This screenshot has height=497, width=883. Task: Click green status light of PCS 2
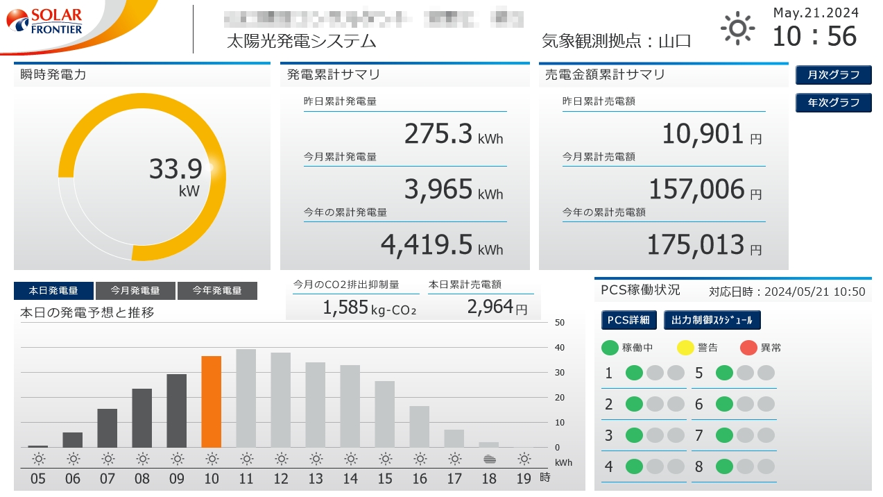tap(634, 404)
